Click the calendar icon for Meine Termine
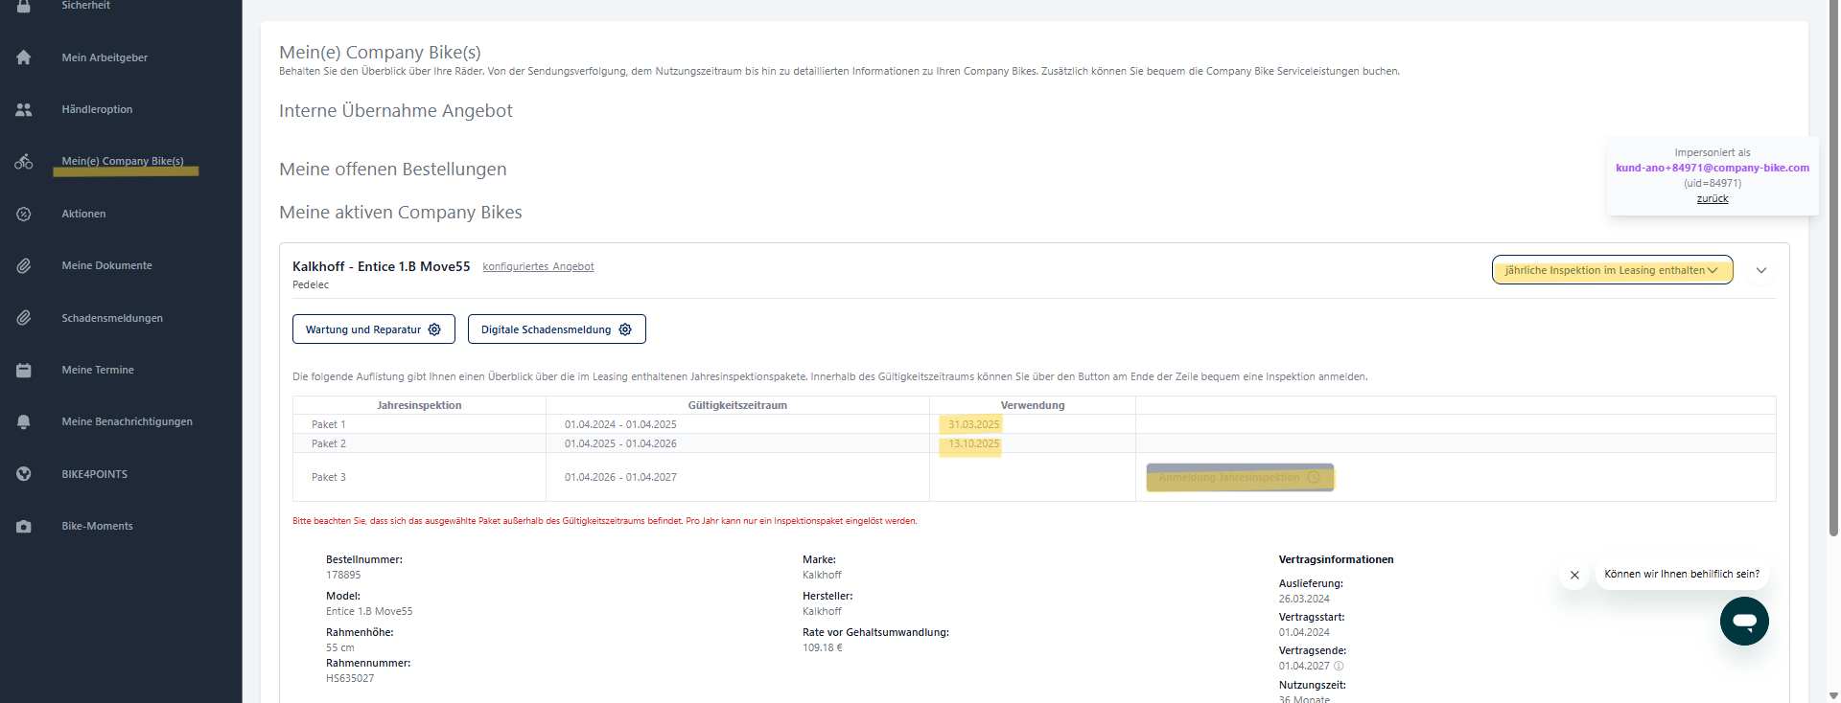 [x=24, y=370]
